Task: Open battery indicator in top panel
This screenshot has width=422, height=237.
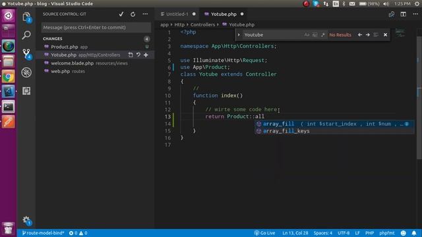Action: coord(369,4)
